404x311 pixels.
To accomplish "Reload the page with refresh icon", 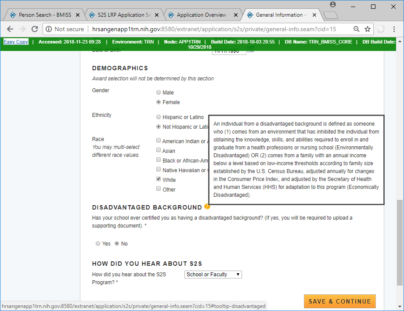I will click(x=35, y=29).
